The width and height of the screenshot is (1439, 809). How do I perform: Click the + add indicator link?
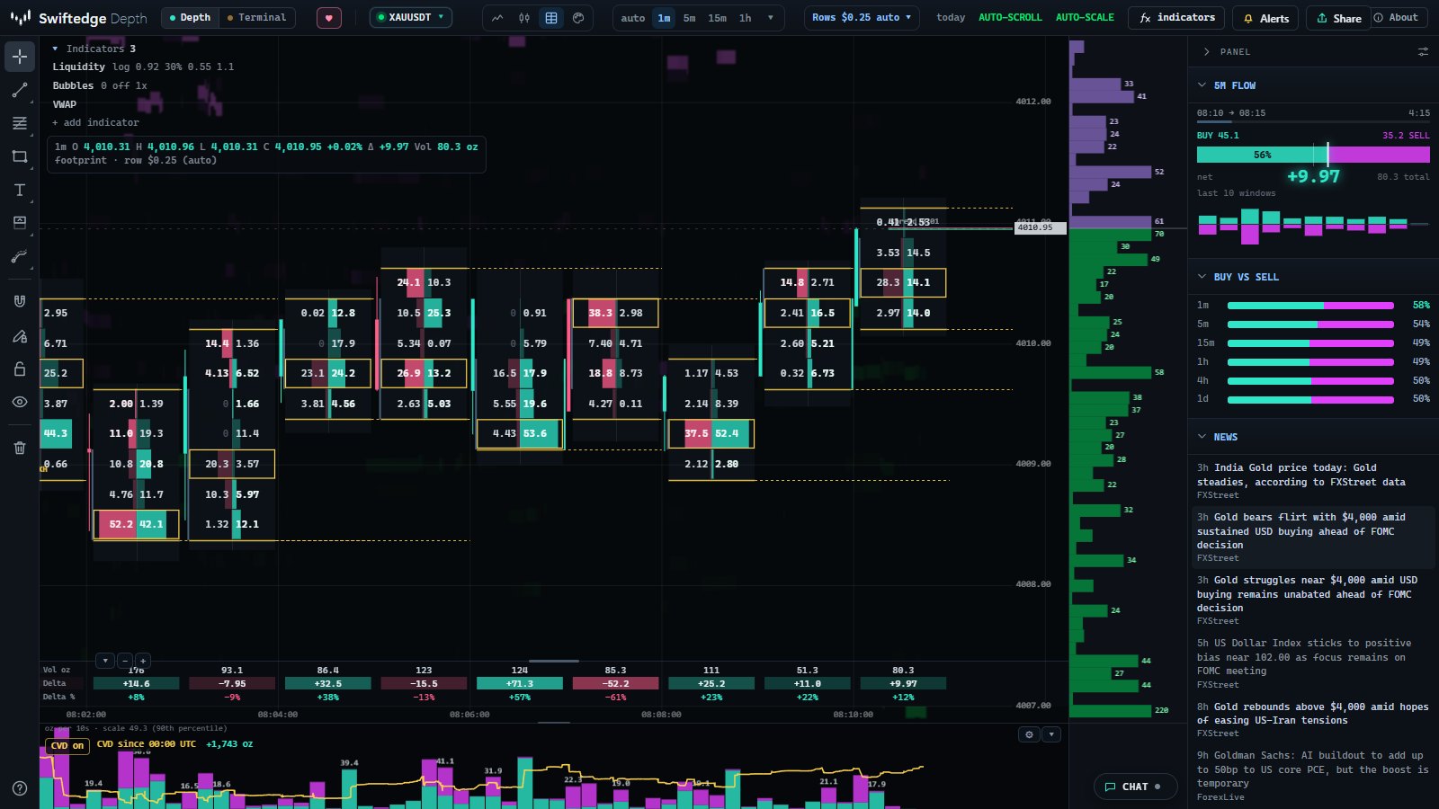pos(95,122)
